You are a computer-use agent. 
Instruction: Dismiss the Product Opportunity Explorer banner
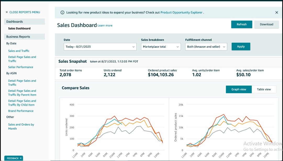277,12
